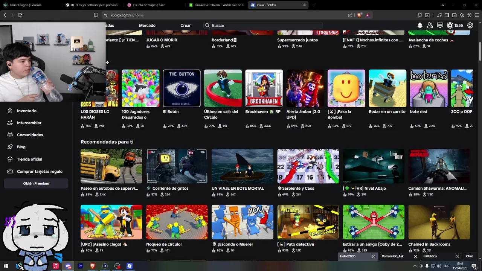Open Premiere Pro from taskbar
482x271 pixels.
pos(80,266)
